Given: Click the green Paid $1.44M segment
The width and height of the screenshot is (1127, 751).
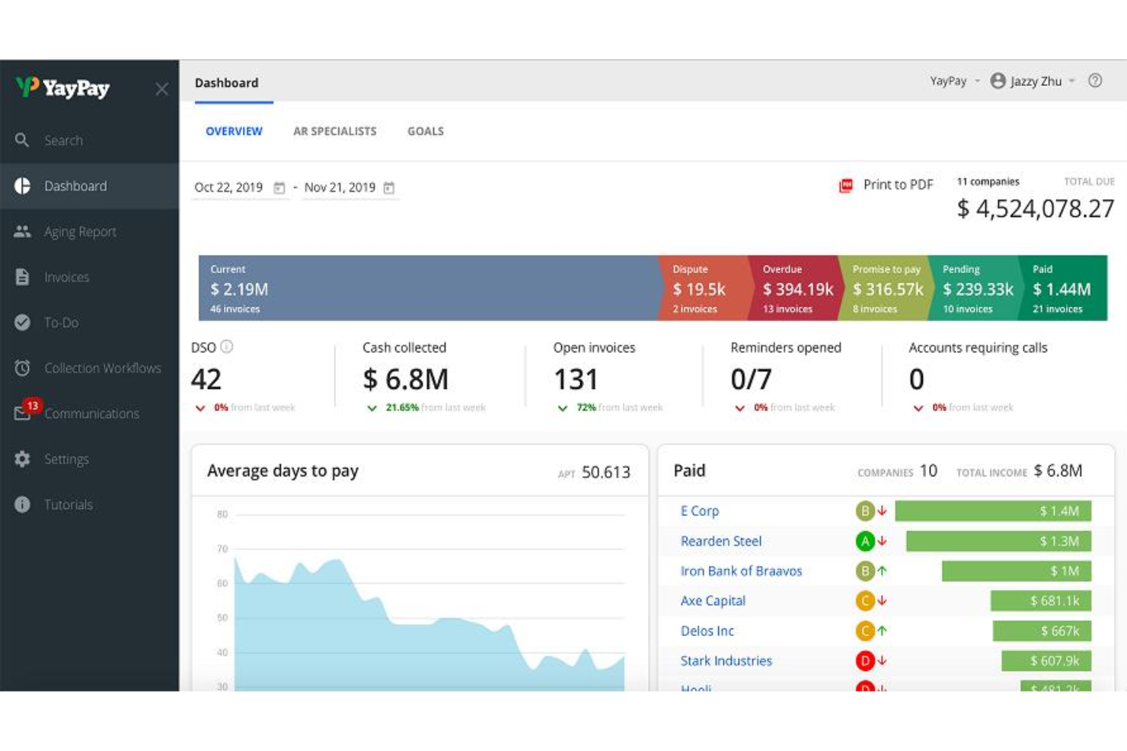Looking at the screenshot, I should (x=1063, y=288).
